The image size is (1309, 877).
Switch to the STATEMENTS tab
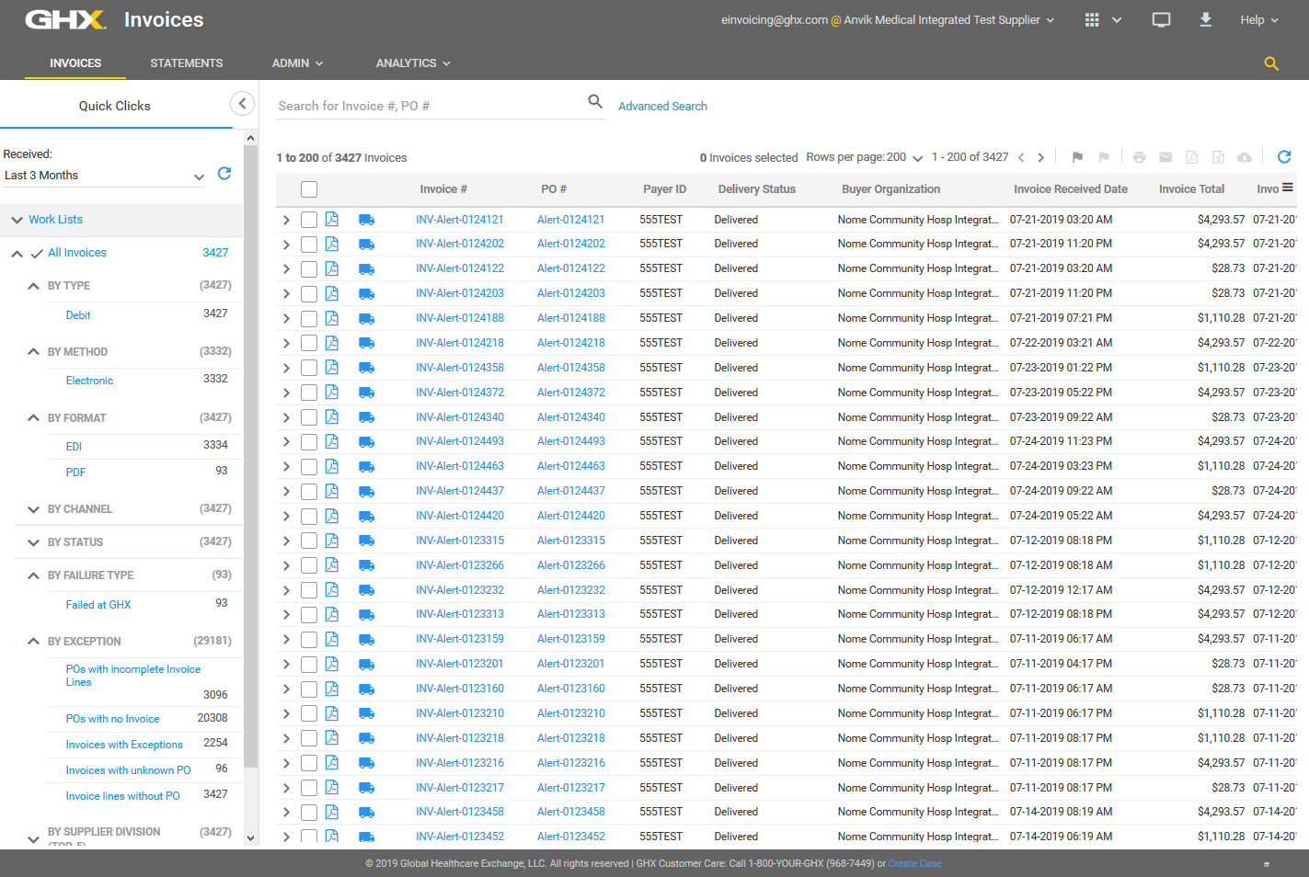[x=186, y=63]
